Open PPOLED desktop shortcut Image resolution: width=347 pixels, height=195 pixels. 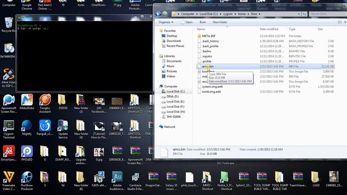(27, 153)
